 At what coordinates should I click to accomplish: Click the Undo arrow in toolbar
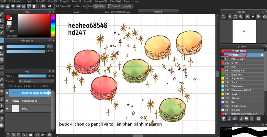click(43, 6)
